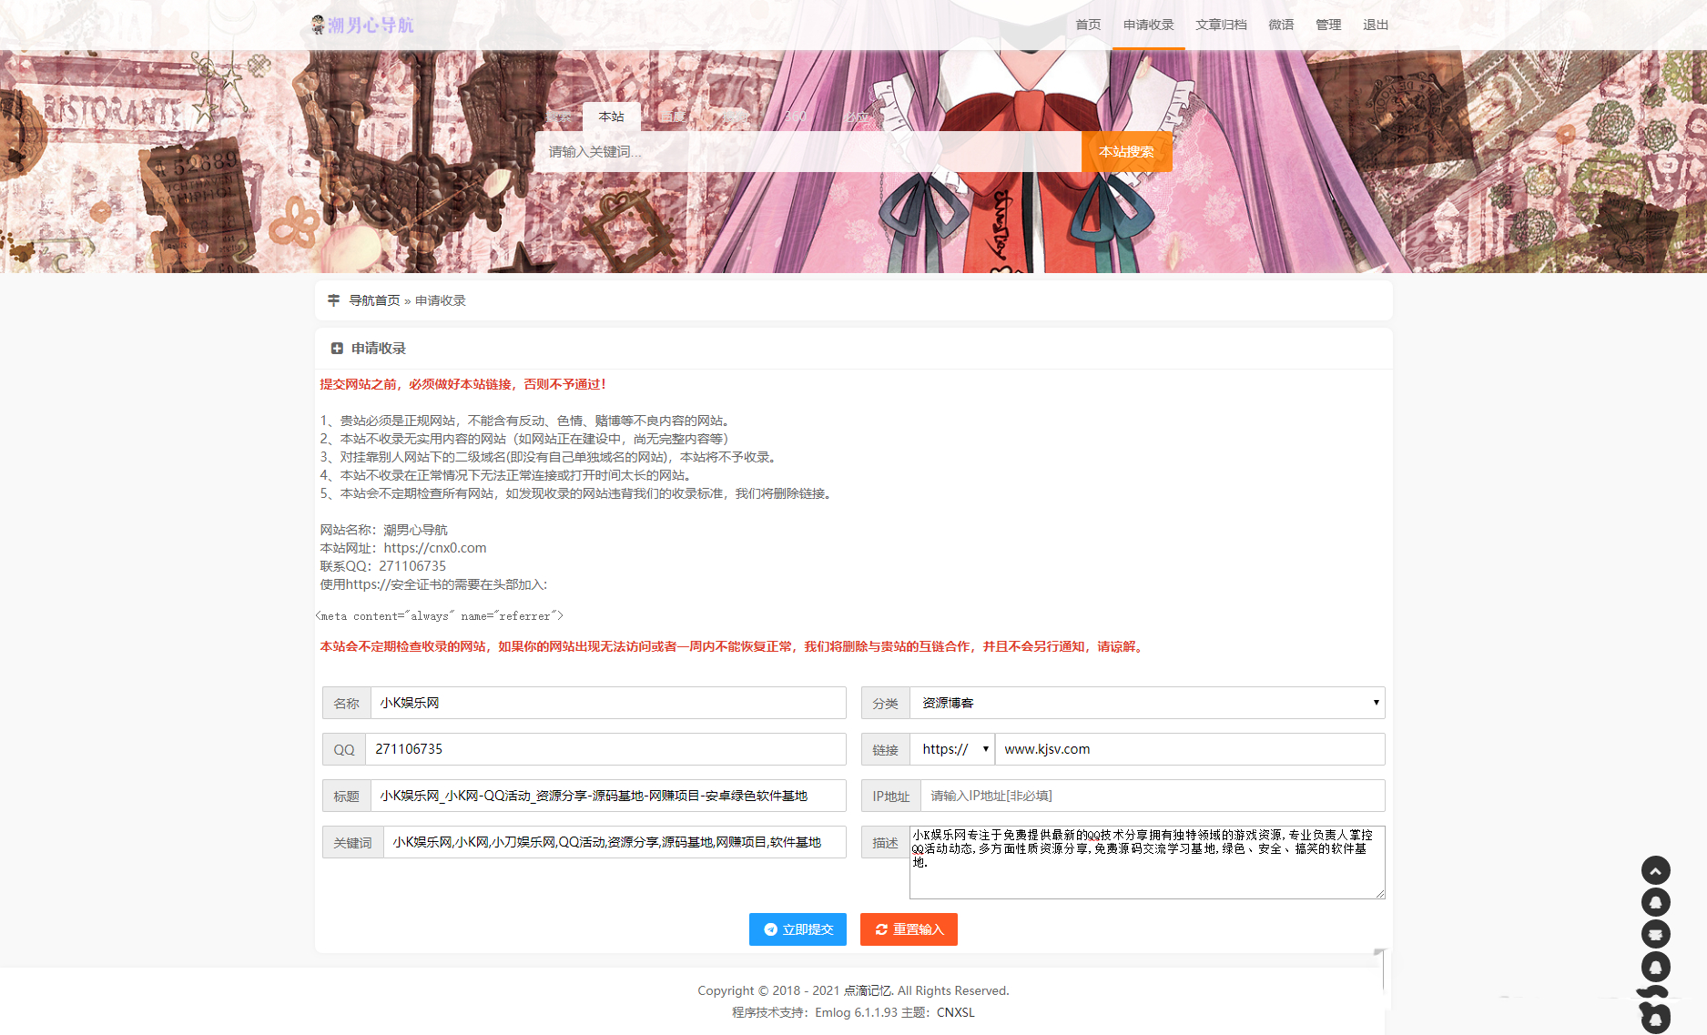Open the 管理 menu item

coord(1327,25)
